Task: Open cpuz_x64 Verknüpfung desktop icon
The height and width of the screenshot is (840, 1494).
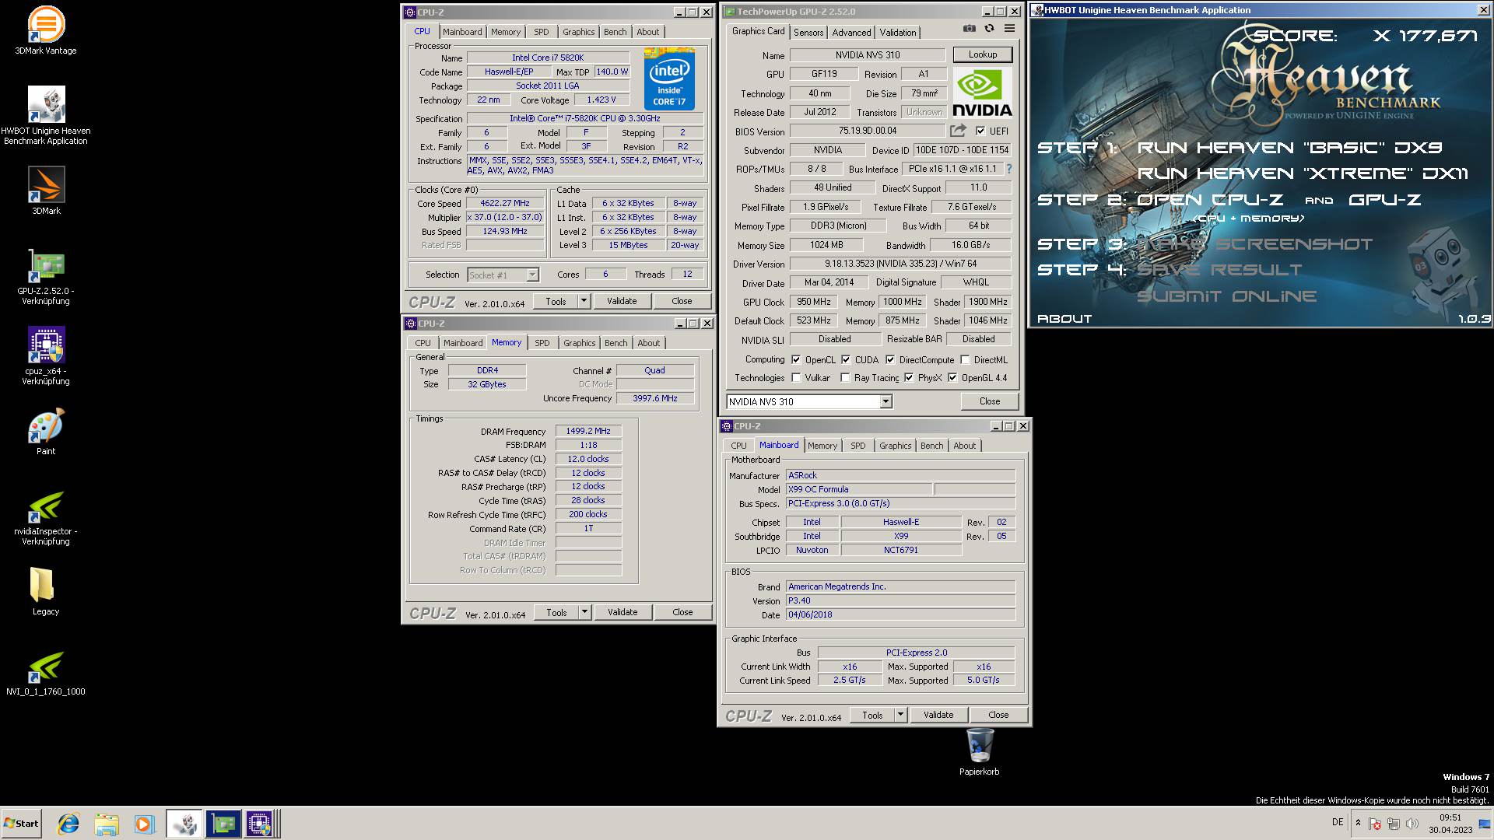Action: pyautogui.click(x=46, y=355)
